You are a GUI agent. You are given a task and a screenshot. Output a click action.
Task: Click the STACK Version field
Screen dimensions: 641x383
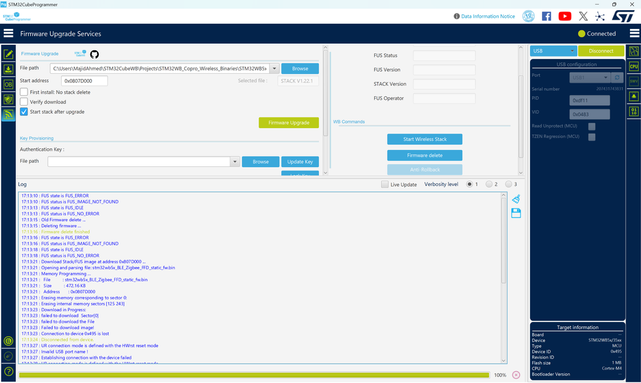point(444,84)
